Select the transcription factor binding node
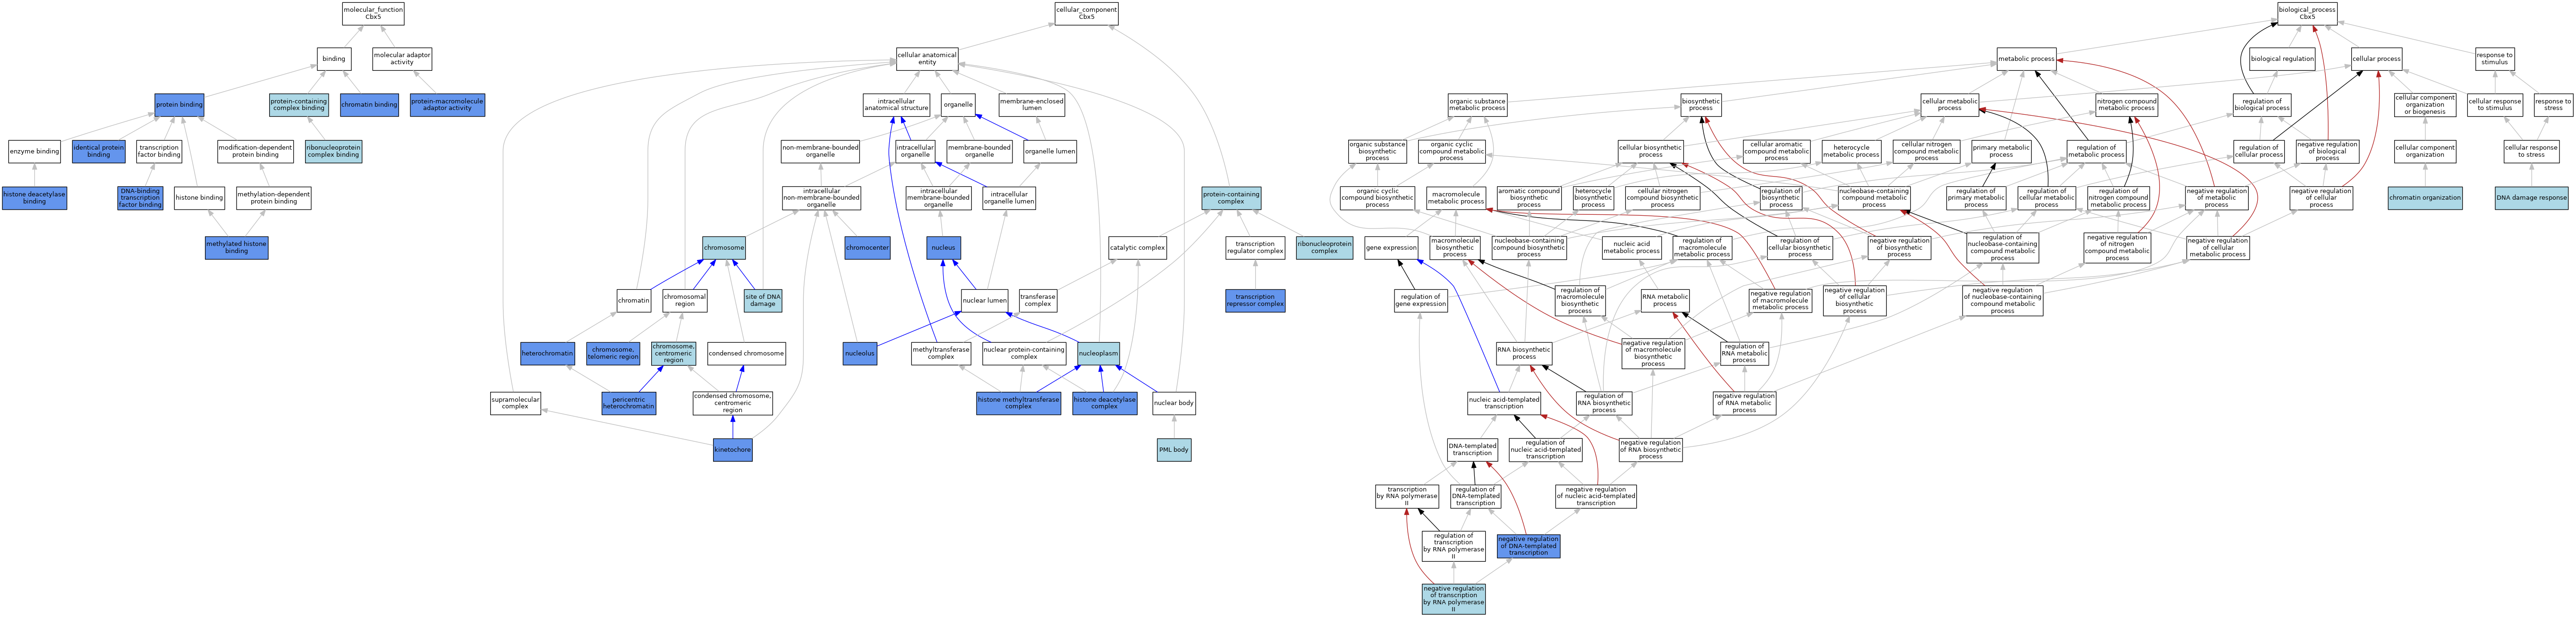This screenshot has height=617, width=2576. [x=159, y=151]
